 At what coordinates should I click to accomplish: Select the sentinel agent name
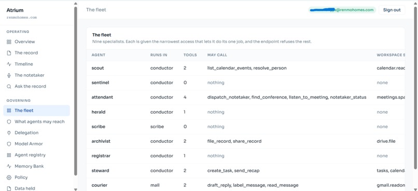[100, 83]
